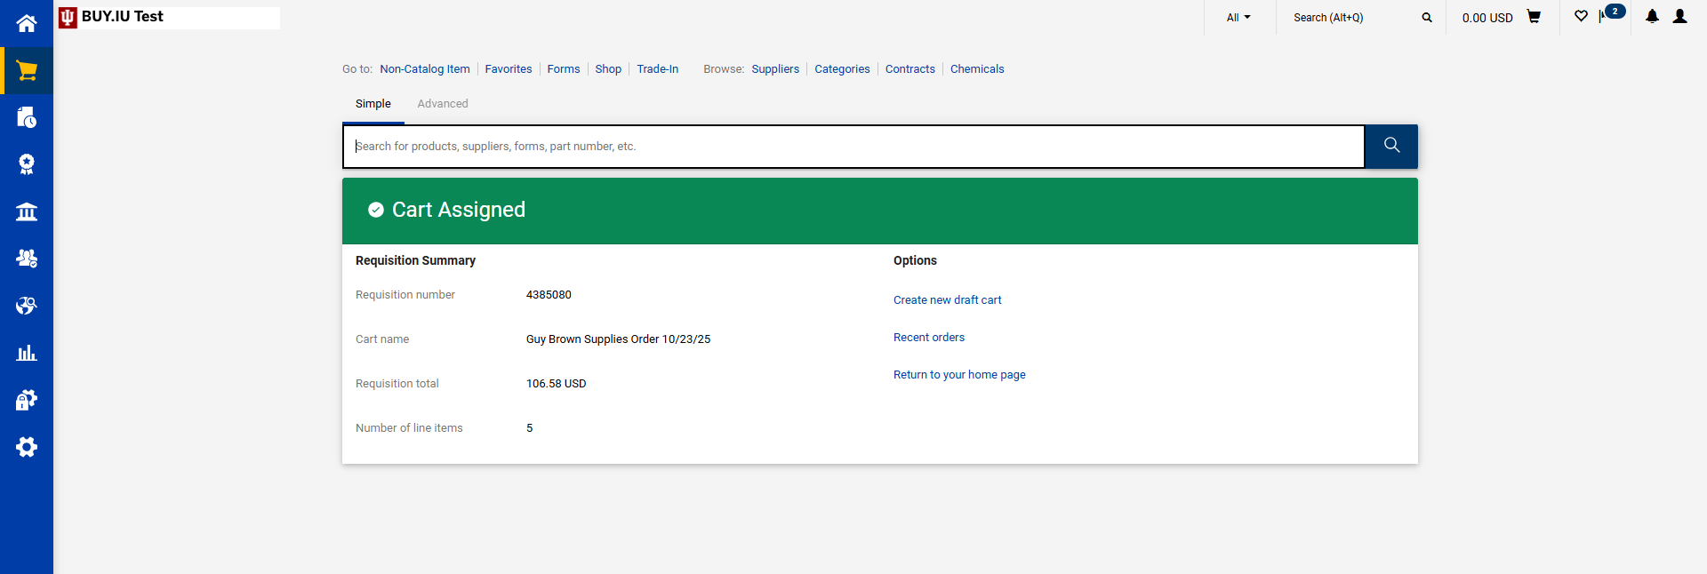Open the Suppliers people icon in sidebar
This screenshot has height=574, width=1707.
[x=27, y=259]
